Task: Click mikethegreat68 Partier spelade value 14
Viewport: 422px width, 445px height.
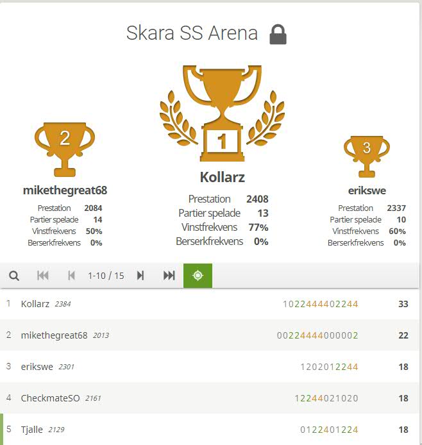Action: tap(97, 220)
